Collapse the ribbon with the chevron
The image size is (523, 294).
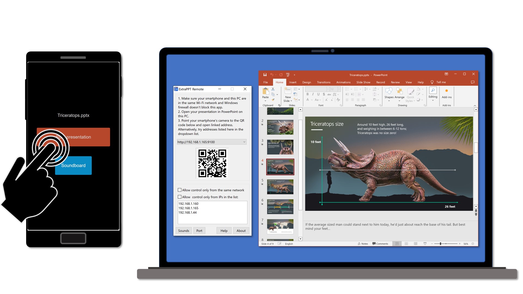pos(475,105)
